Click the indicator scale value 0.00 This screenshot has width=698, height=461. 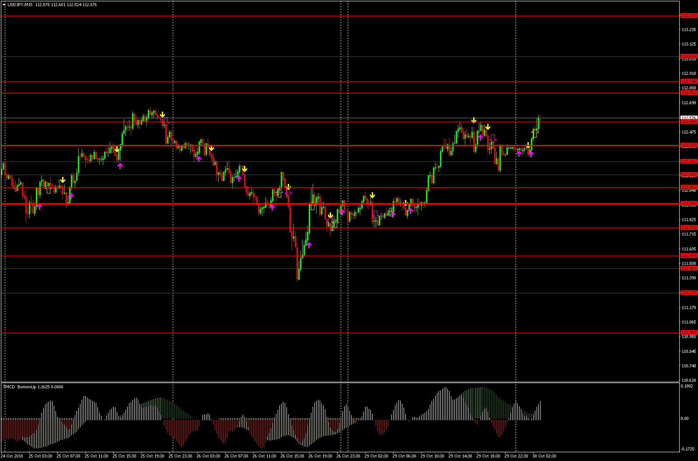[685, 419]
